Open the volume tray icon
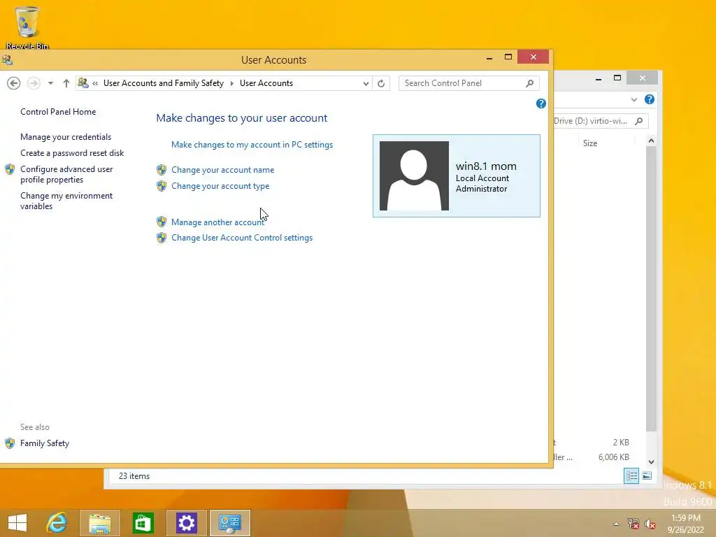The width and height of the screenshot is (716, 537). pos(650,524)
